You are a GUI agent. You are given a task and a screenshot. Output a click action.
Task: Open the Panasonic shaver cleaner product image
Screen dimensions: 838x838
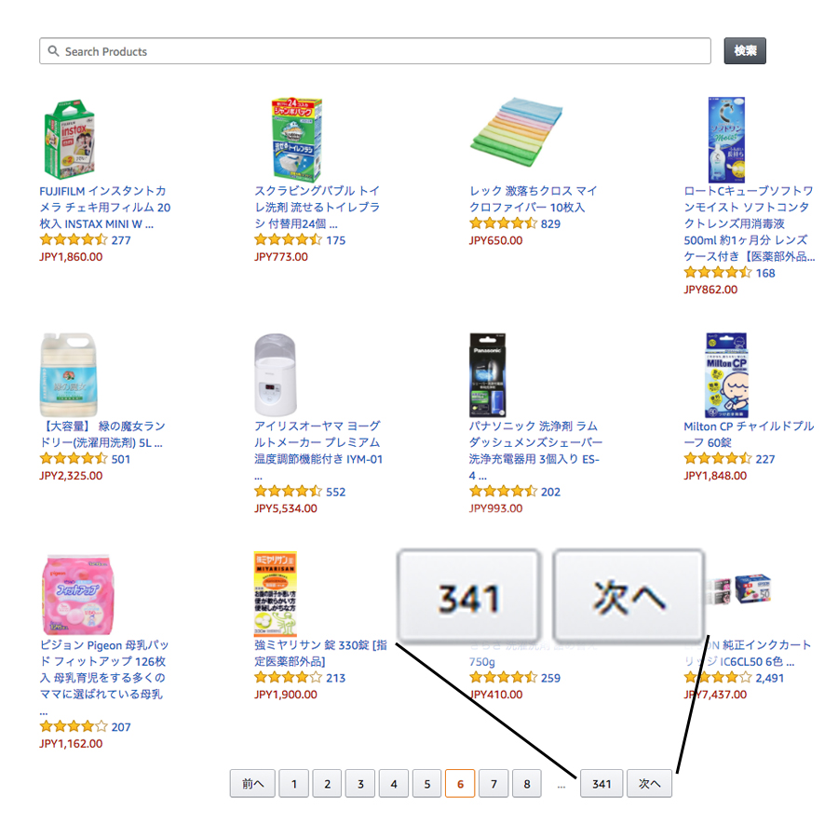(x=488, y=374)
